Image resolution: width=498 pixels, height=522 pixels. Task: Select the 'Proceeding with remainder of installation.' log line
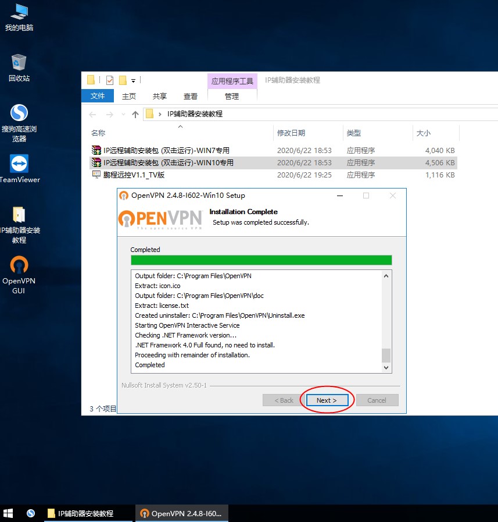[x=192, y=355]
